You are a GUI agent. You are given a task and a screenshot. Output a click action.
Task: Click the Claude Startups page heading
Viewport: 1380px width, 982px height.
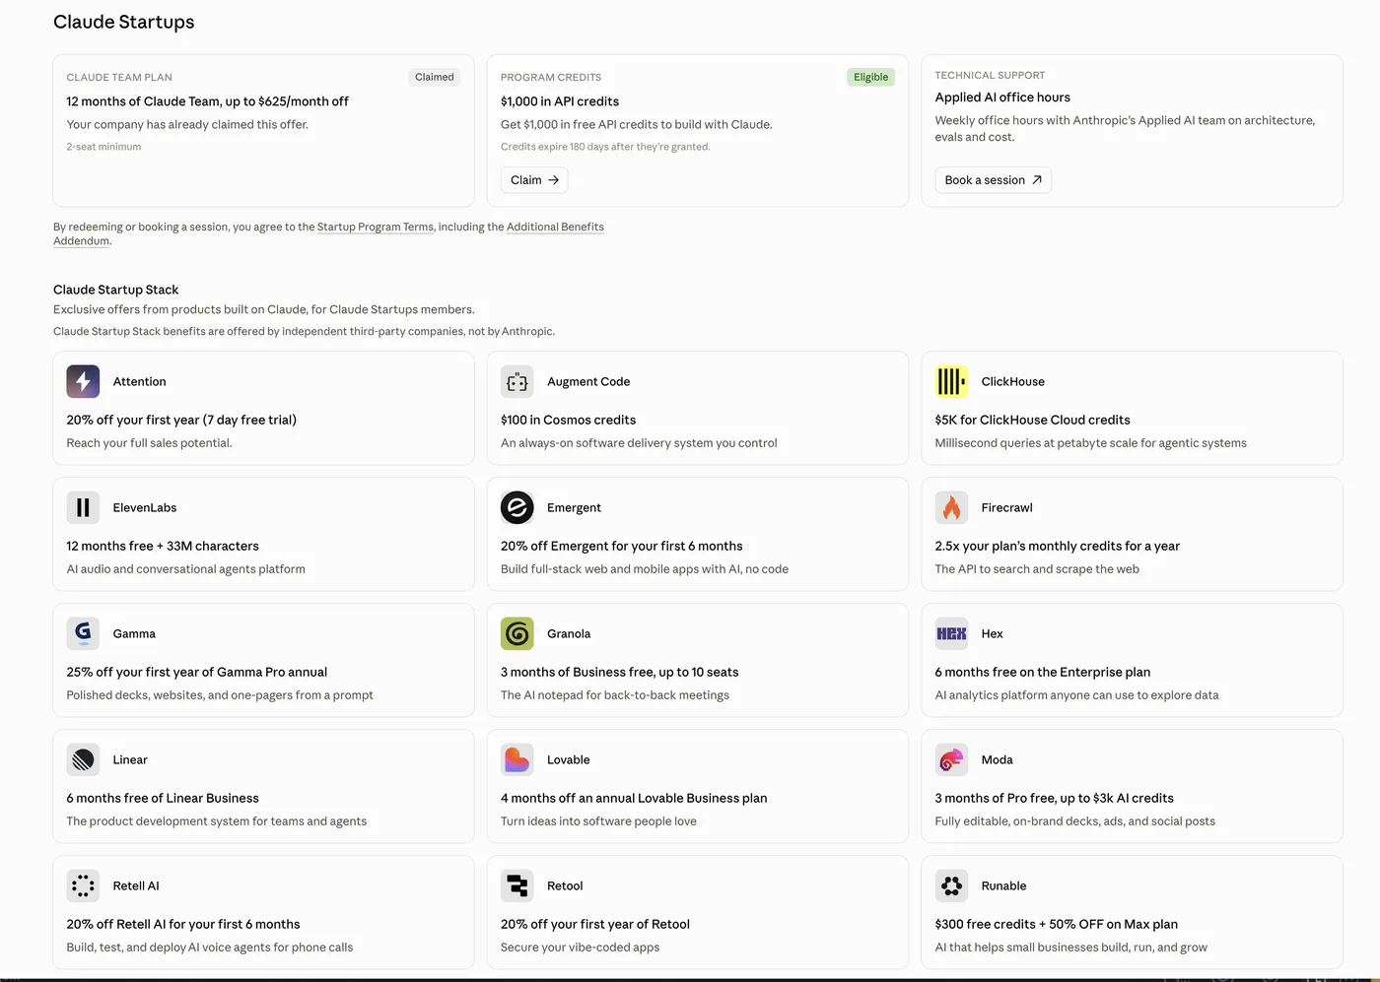[x=123, y=22]
